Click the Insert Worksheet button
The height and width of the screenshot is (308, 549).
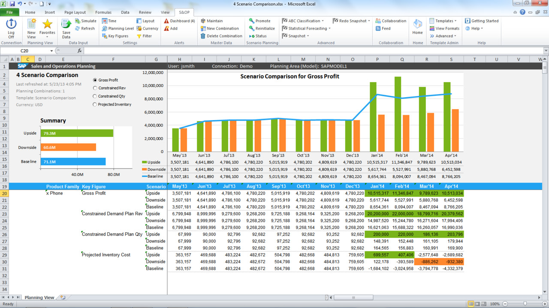click(x=63, y=297)
